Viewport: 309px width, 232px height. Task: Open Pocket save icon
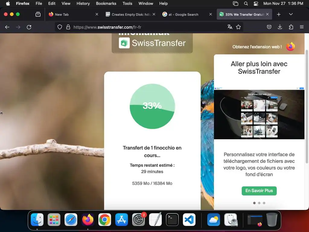click(269, 27)
